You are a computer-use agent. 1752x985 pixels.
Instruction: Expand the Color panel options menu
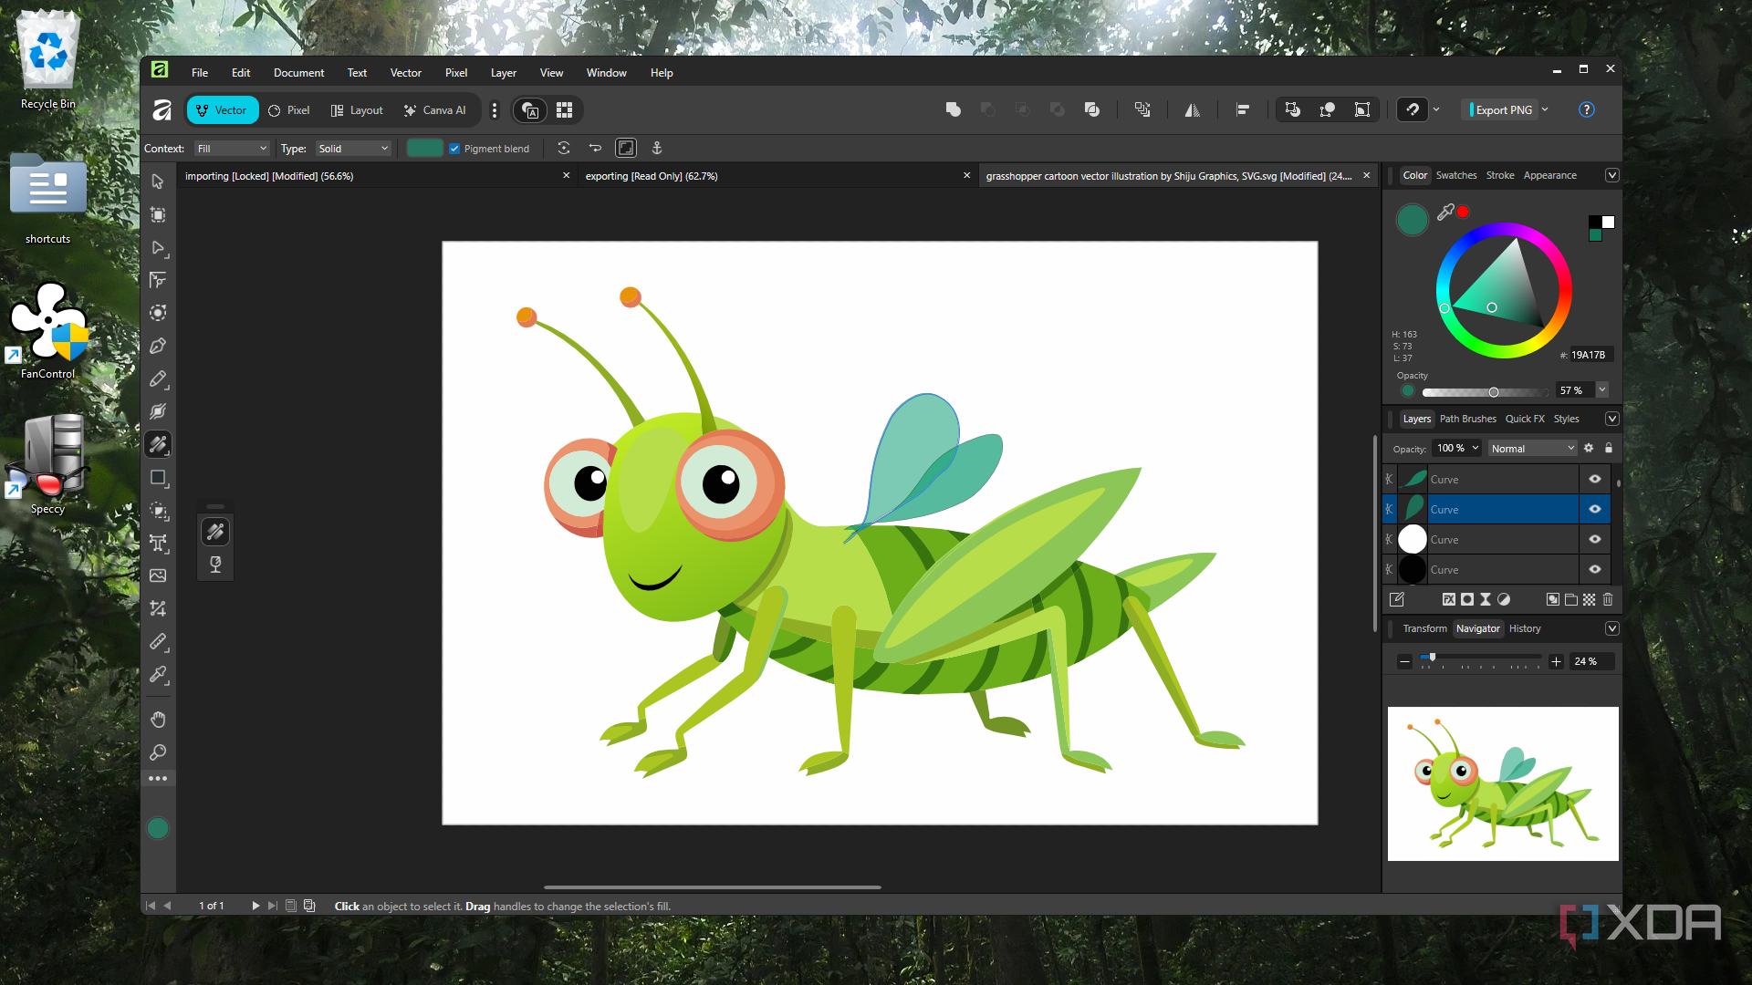pos(1612,175)
